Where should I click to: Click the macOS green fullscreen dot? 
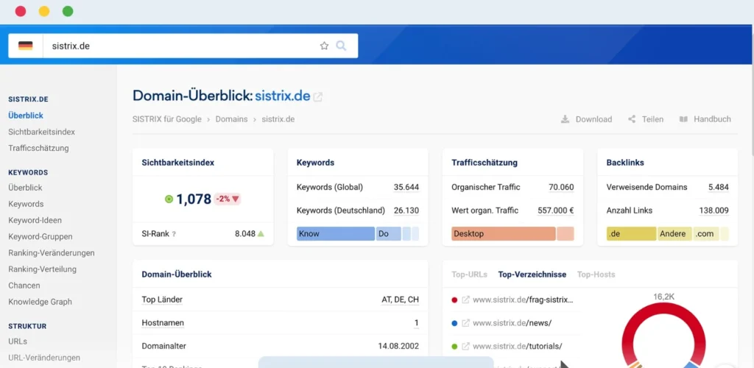tap(68, 11)
